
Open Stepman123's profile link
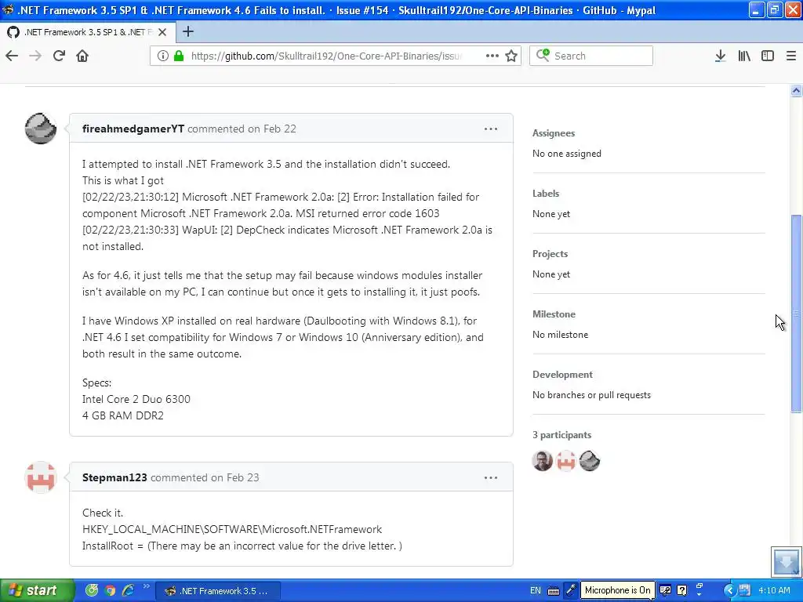pos(114,477)
